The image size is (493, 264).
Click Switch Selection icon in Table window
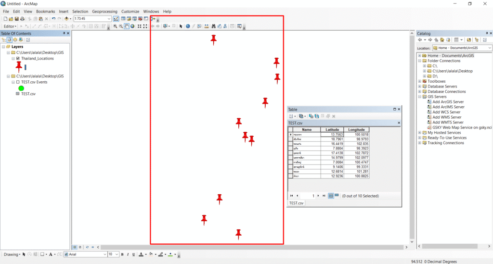(317, 116)
